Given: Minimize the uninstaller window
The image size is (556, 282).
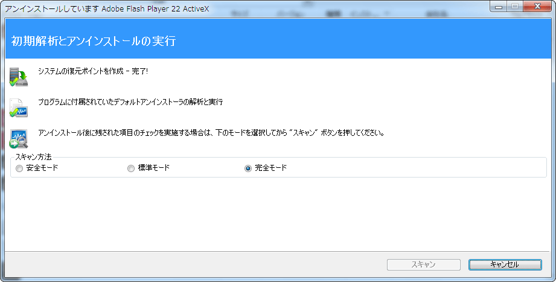Looking at the screenshot, I should (498, 7).
